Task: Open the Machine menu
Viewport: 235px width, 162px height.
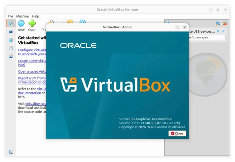Action: tap(22, 16)
